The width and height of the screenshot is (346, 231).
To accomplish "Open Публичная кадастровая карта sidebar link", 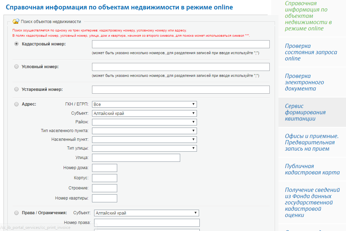I will 312,169.
